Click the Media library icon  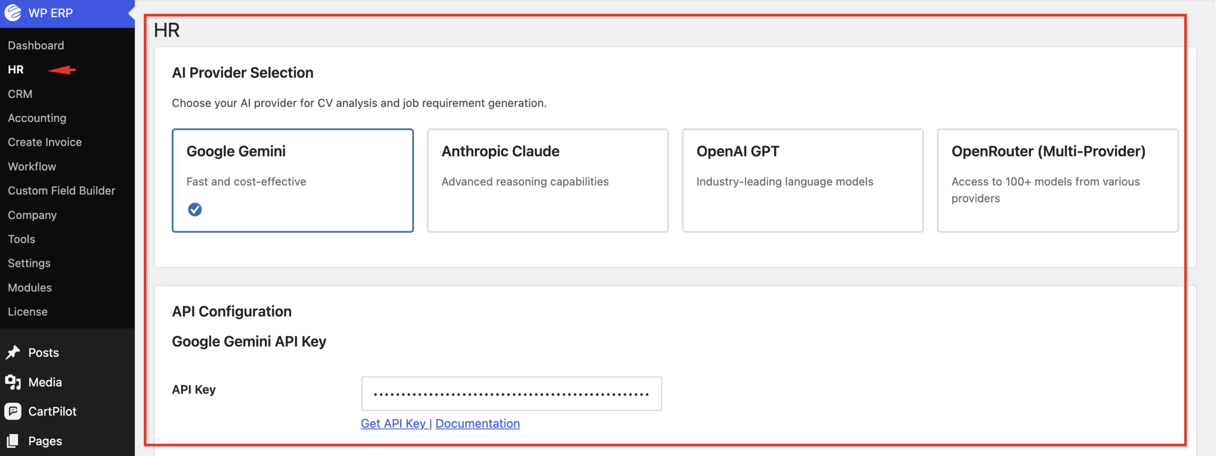pos(13,382)
